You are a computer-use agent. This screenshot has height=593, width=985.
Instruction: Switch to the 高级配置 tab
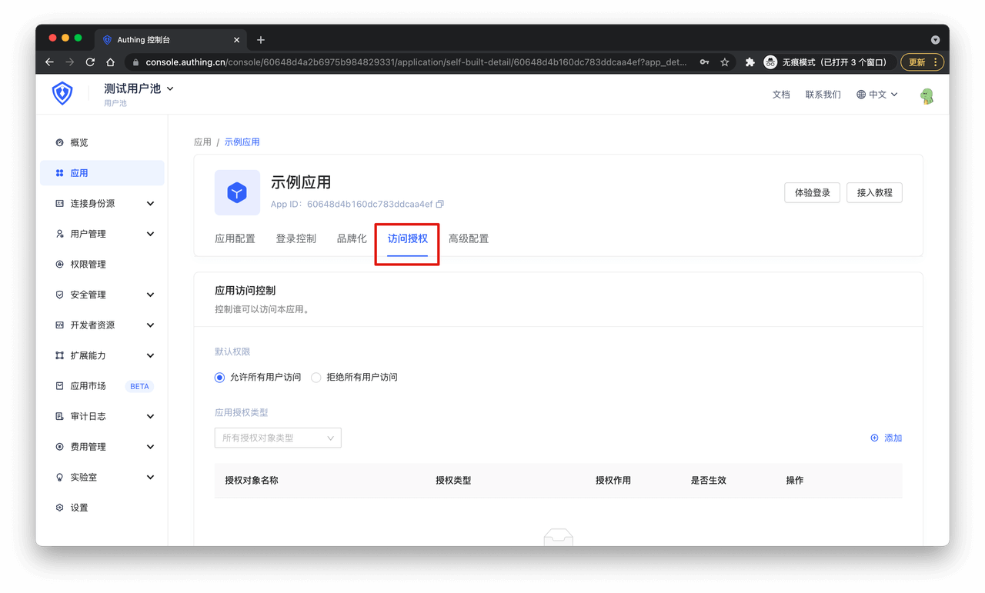point(468,239)
